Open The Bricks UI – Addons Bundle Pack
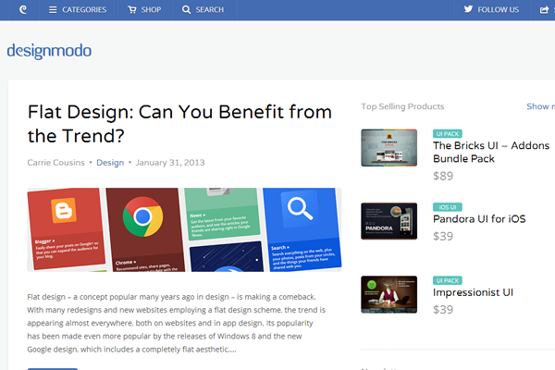 pyautogui.click(x=491, y=152)
